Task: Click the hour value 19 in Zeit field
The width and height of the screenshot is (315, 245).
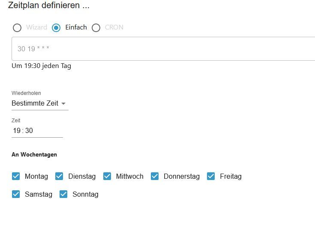Action: pyautogui.click(x=17, y=130)
